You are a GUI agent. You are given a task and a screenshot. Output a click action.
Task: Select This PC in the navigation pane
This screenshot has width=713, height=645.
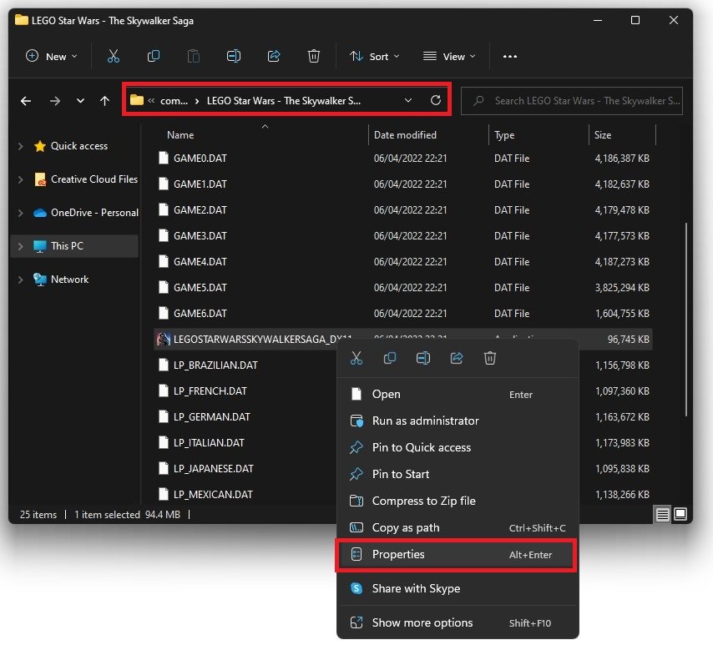[67, 246]
